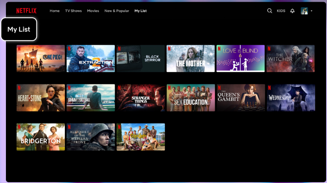The height and width of the screenshot is (183, 327).
Task: Open the Movies section
Action: pyautogui.click(x=93, y=11)
